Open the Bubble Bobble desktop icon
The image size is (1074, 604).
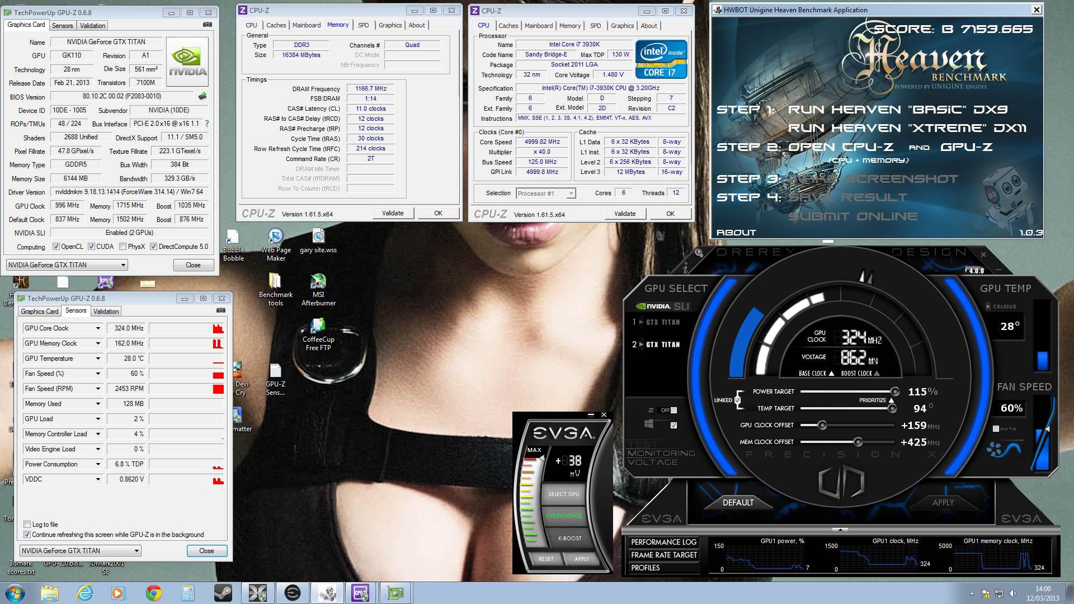pyautogui.click(x=233, y=245)
